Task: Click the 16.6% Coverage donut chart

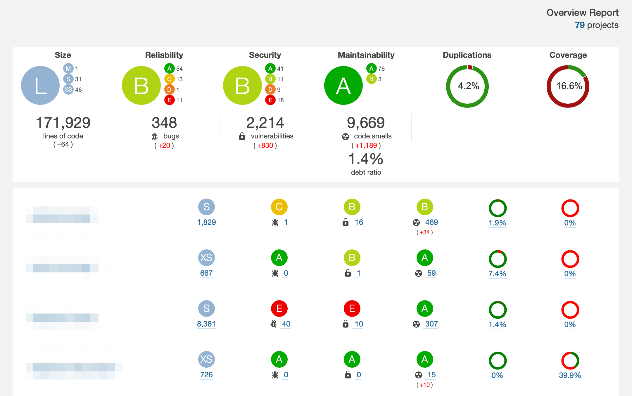Action: click(568, 86)
